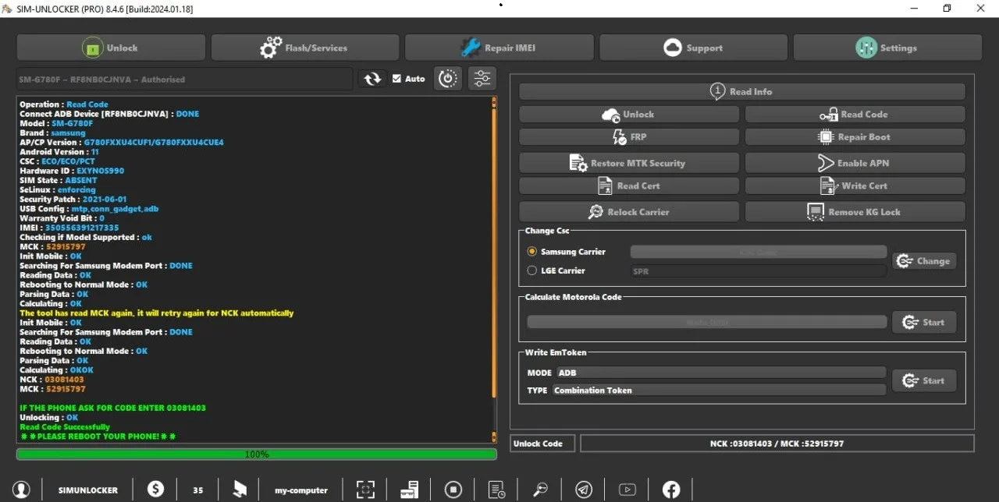Viewport: 999px width, 502px height.
Task: Click the Enable APN button
Action: pyautogui.click(x=855, y=163)
